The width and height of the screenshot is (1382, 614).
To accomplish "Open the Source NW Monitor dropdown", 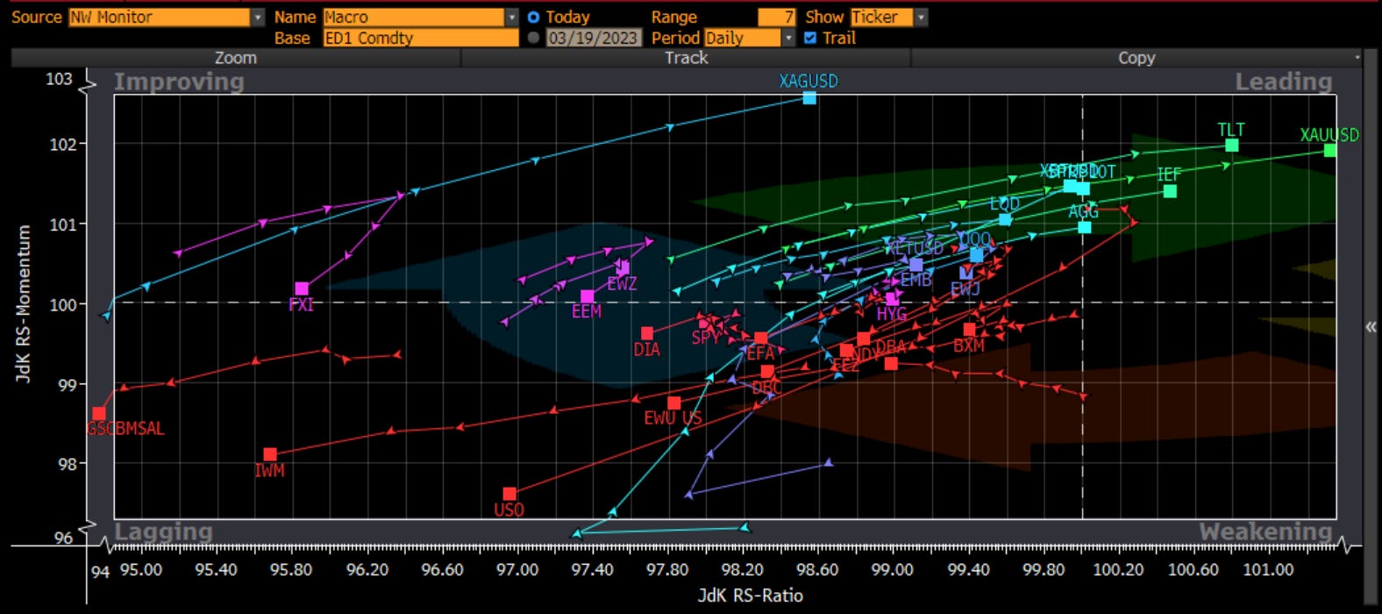I will (x=258, y=17).
